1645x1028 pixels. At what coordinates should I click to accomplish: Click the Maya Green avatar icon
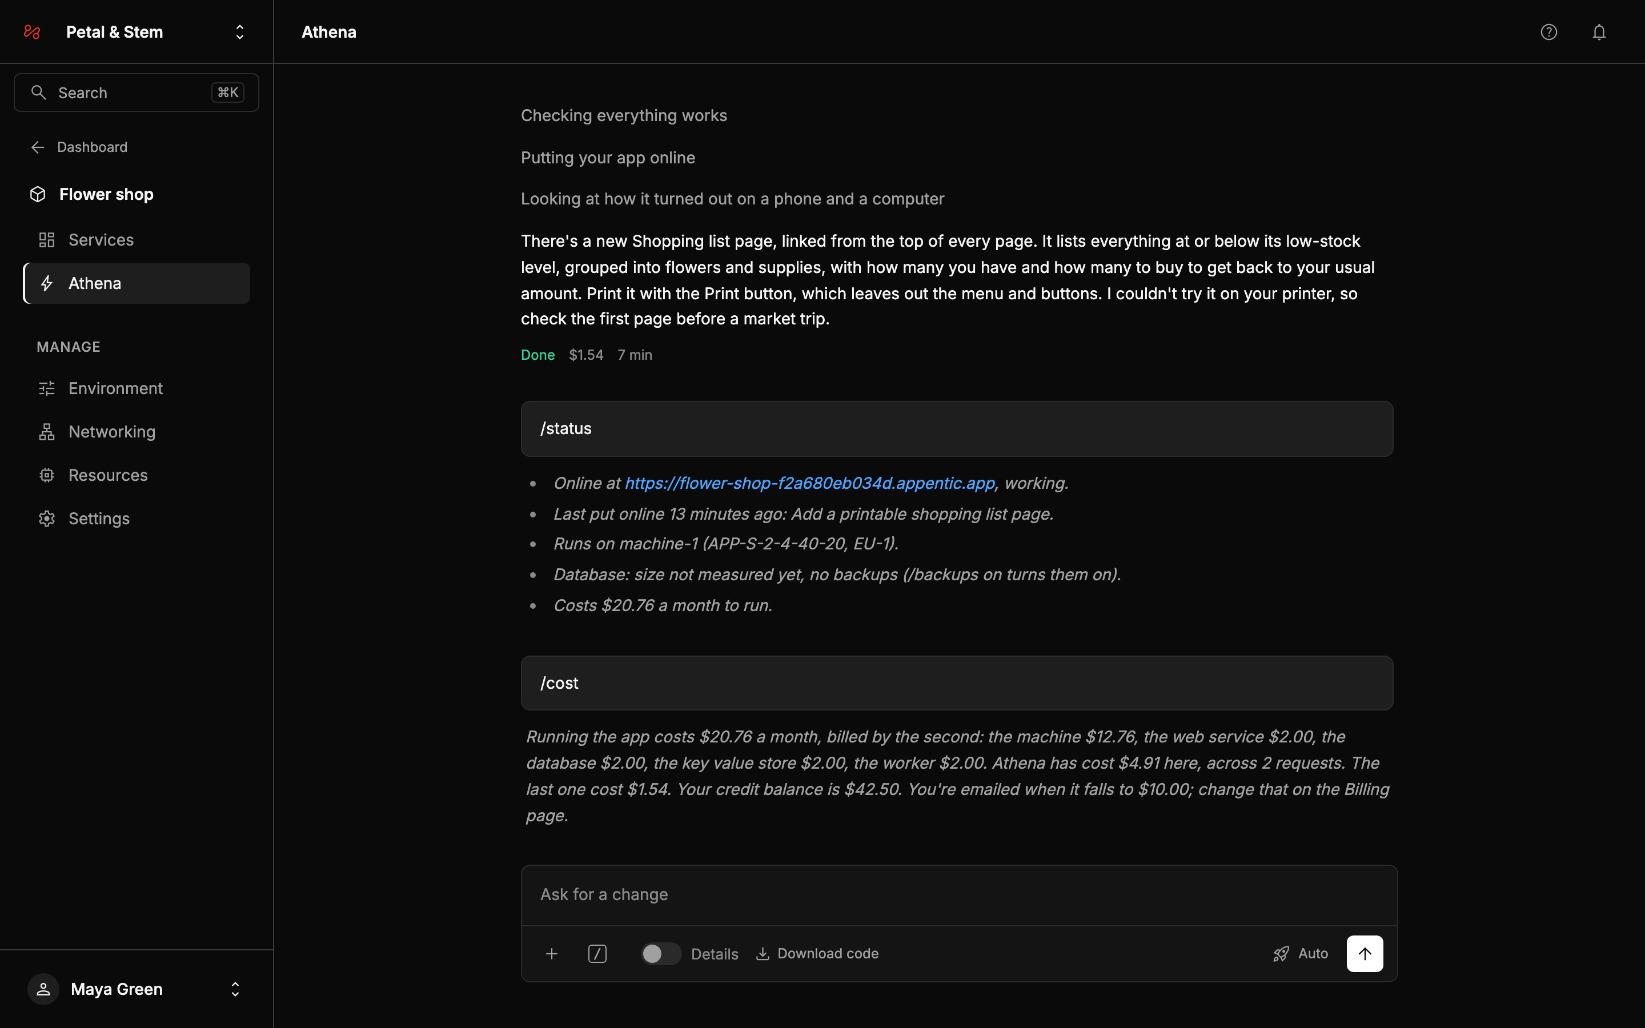[43, 989]
